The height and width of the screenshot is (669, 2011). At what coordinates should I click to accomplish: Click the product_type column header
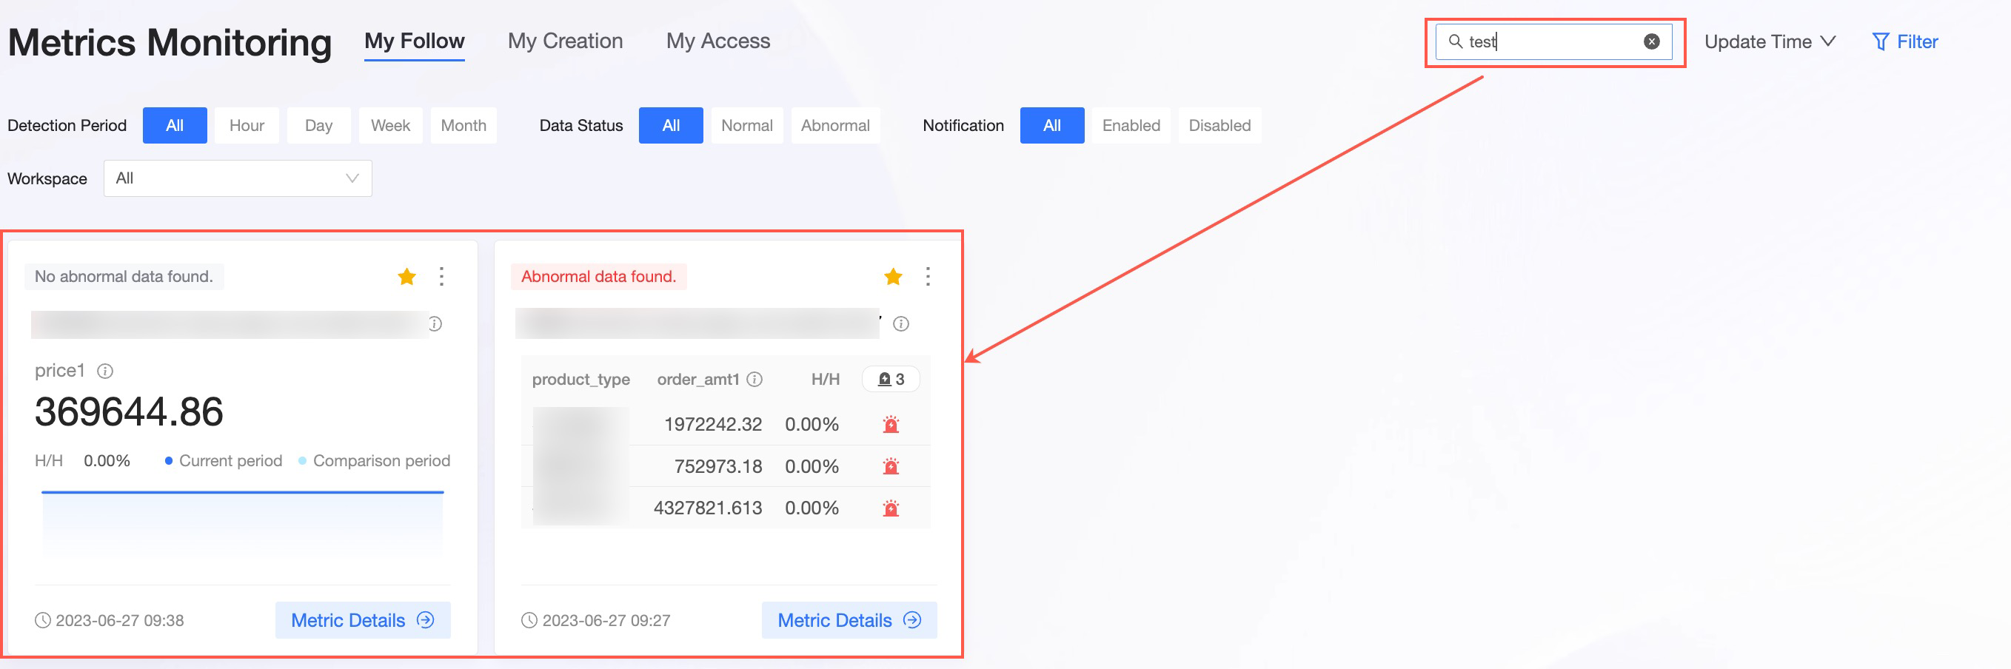pos(580,380)
